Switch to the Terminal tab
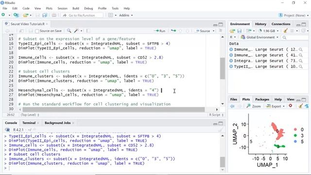Screen dimensions: 311x175 coord(29,123)
